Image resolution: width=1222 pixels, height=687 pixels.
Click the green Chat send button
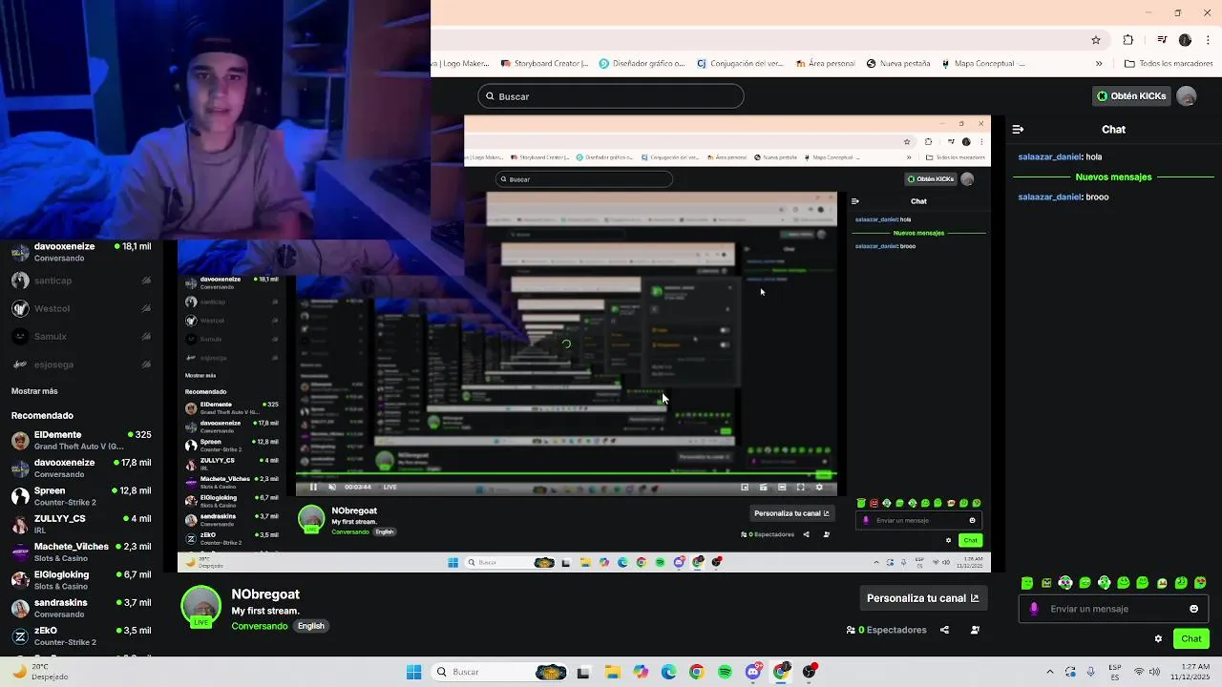(1190, 638)
